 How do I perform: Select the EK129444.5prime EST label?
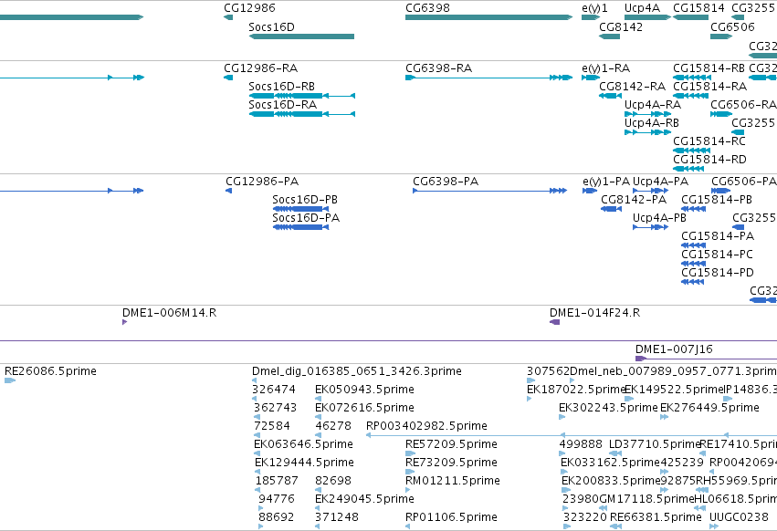click(x=304, y=463)
